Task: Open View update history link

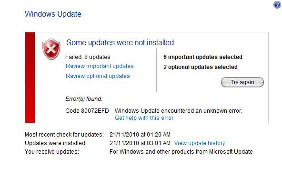Action: point(200,143)
